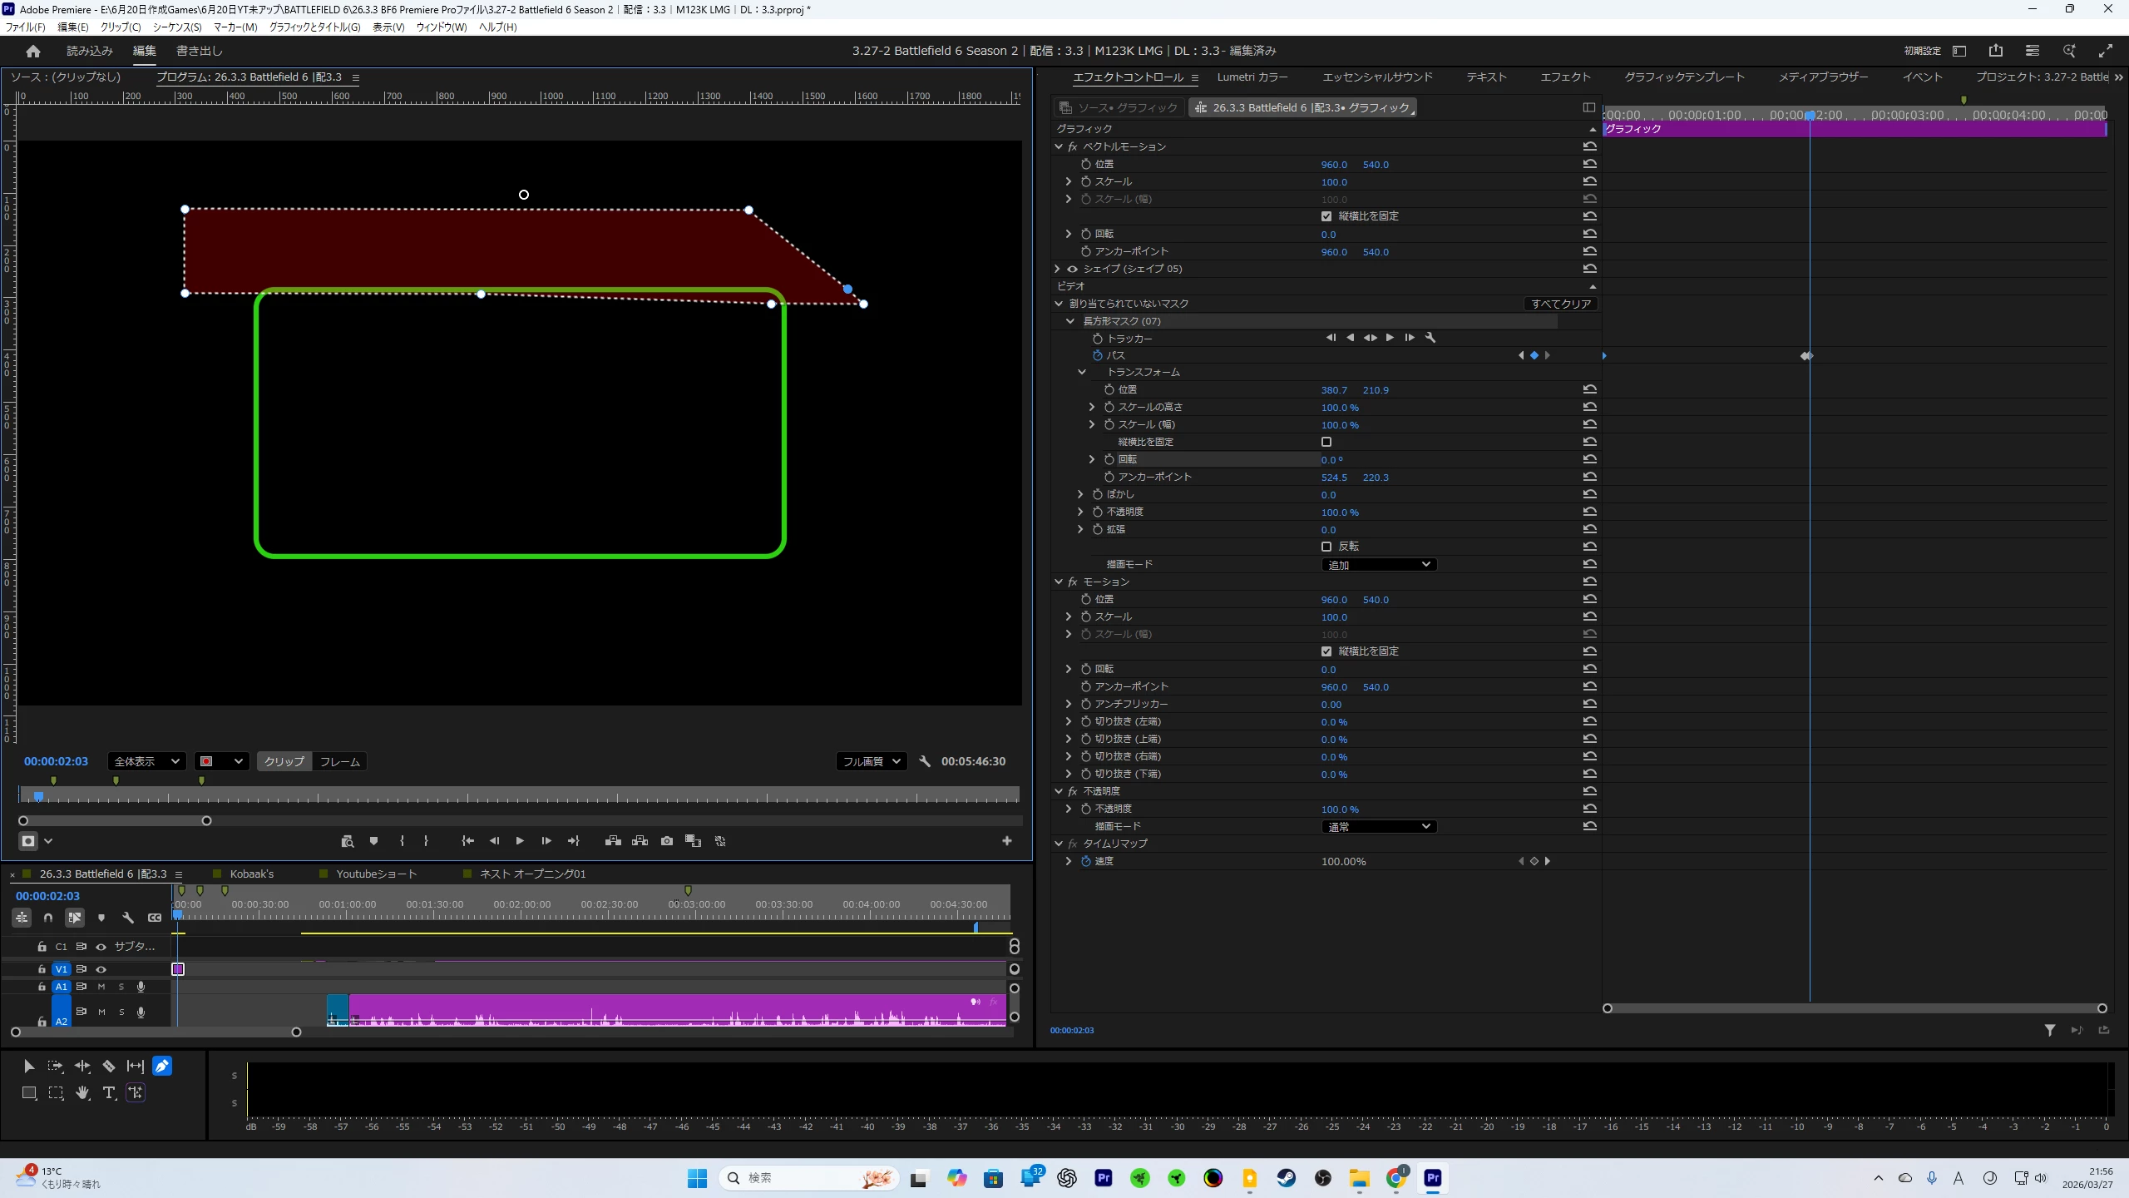Image resolution: width=2129 pixels, height=1198 pixels.
Task: Open the 全体表示 zoom level dropdown
Action: 146,761
